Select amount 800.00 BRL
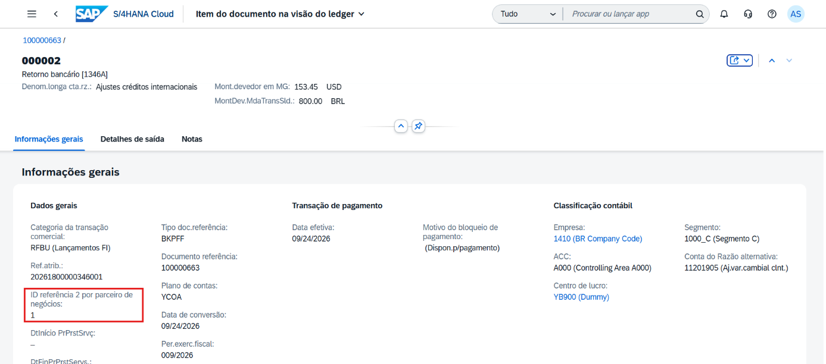Image resolution: width=826 pixels, height=364 pixels. click(x=322, y=101)
